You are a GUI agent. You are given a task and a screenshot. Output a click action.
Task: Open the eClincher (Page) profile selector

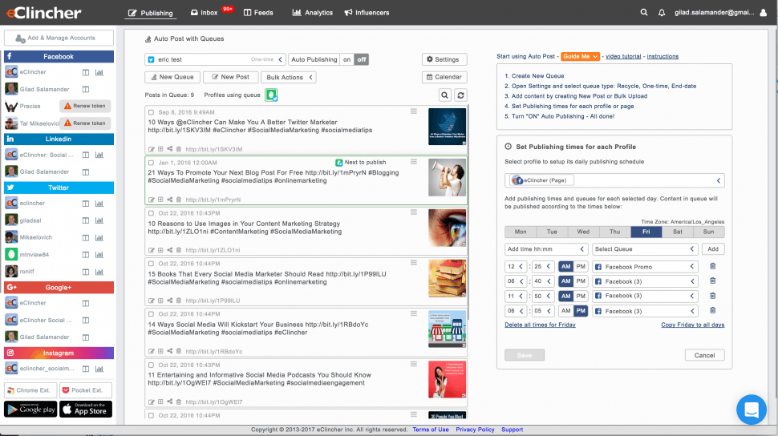point(614,180)
